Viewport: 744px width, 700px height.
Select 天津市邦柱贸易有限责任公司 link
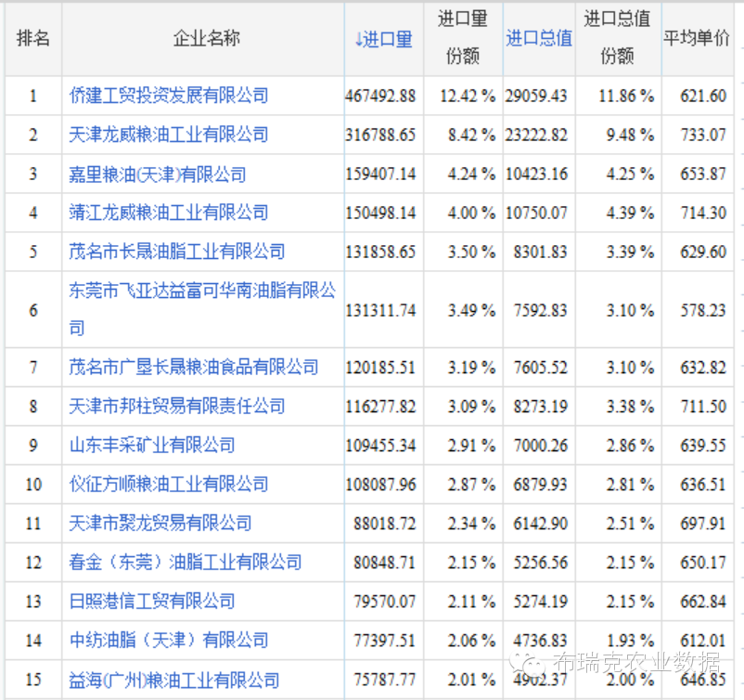pos(177,406)
